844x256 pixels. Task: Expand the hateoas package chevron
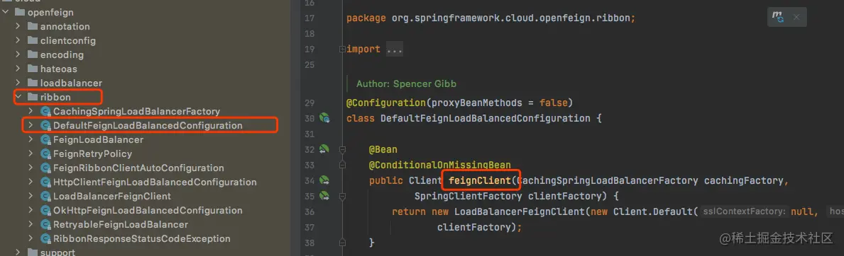[x=18, y=69]
